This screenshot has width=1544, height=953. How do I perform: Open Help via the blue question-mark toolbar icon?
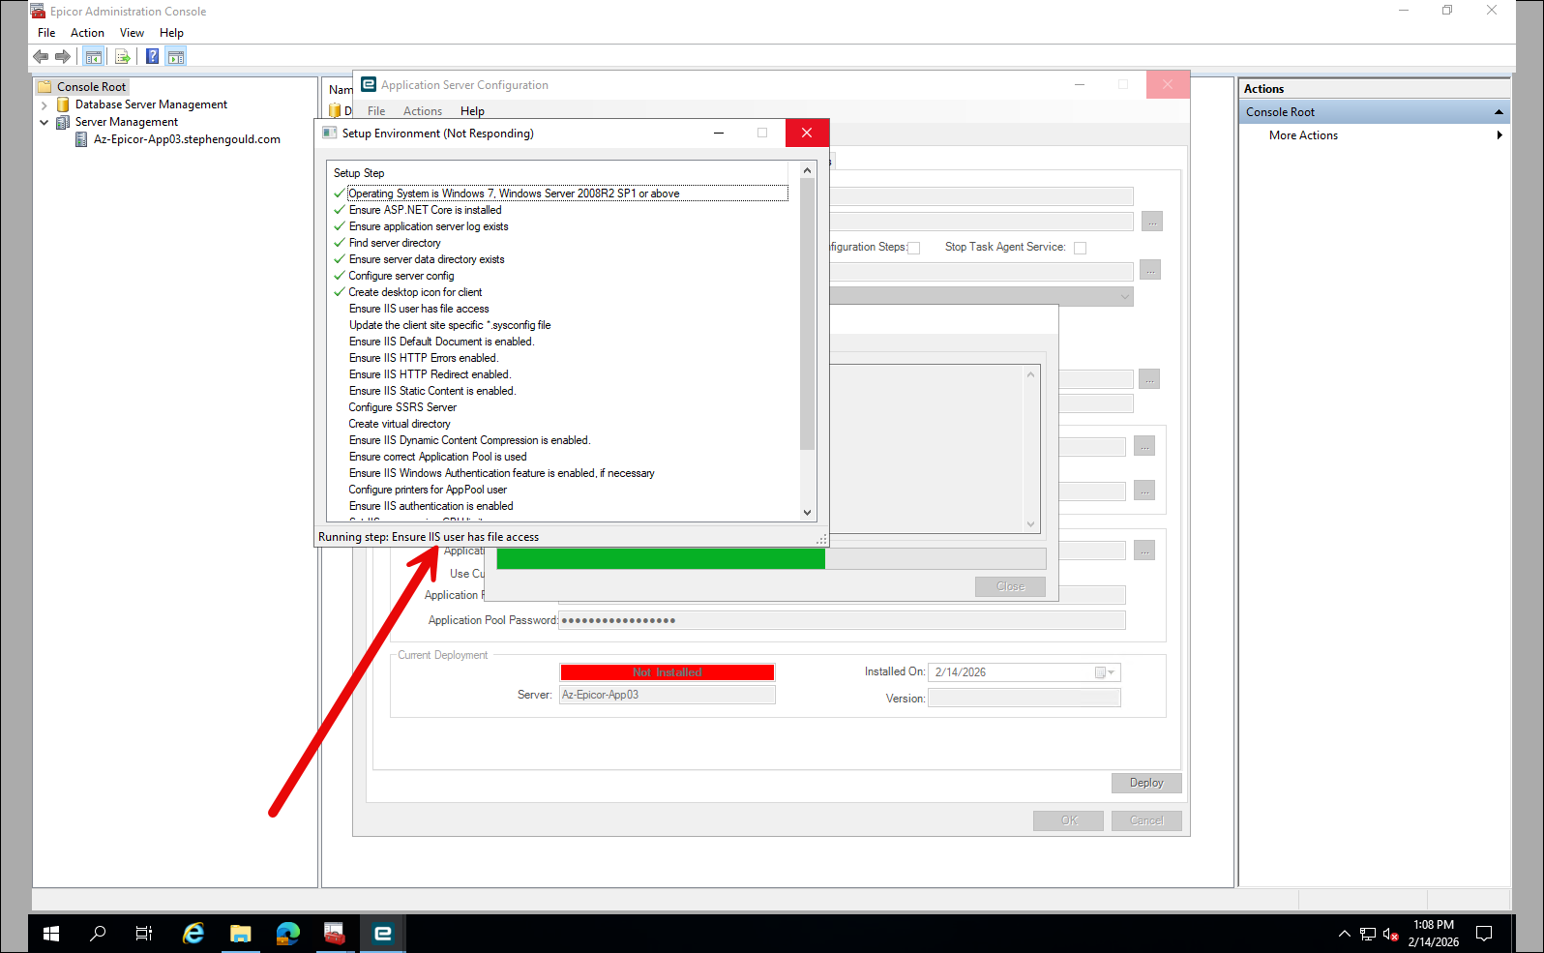point(152,56)
